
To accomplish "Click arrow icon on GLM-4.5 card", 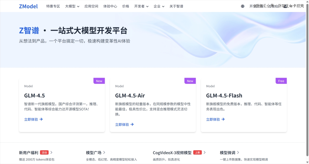I will (x=41, y=119).
